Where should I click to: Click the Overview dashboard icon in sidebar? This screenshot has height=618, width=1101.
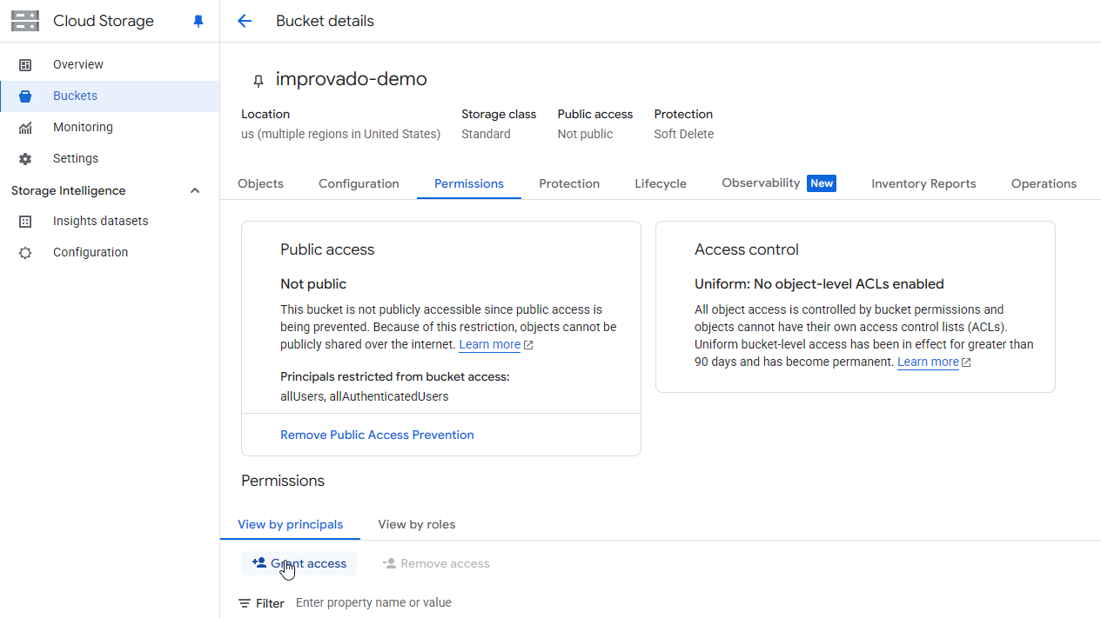(25, 64)
